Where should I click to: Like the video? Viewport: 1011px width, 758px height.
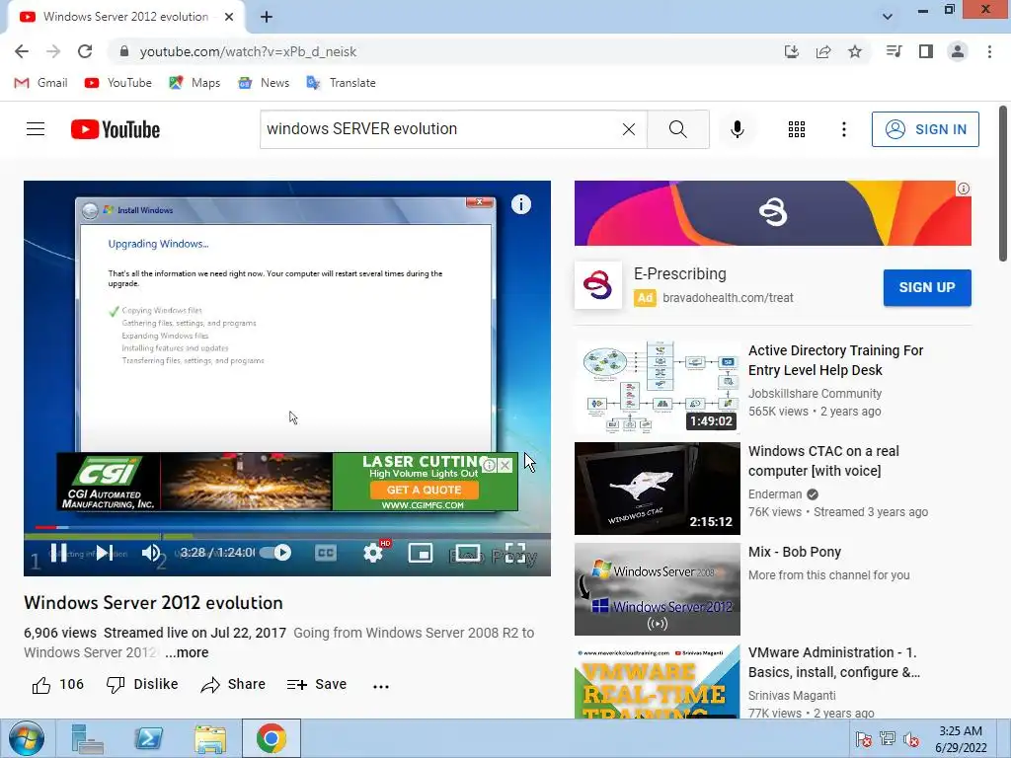(57, 685)
